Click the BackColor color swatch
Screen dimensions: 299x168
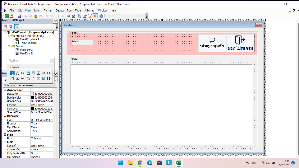point(32,94)
